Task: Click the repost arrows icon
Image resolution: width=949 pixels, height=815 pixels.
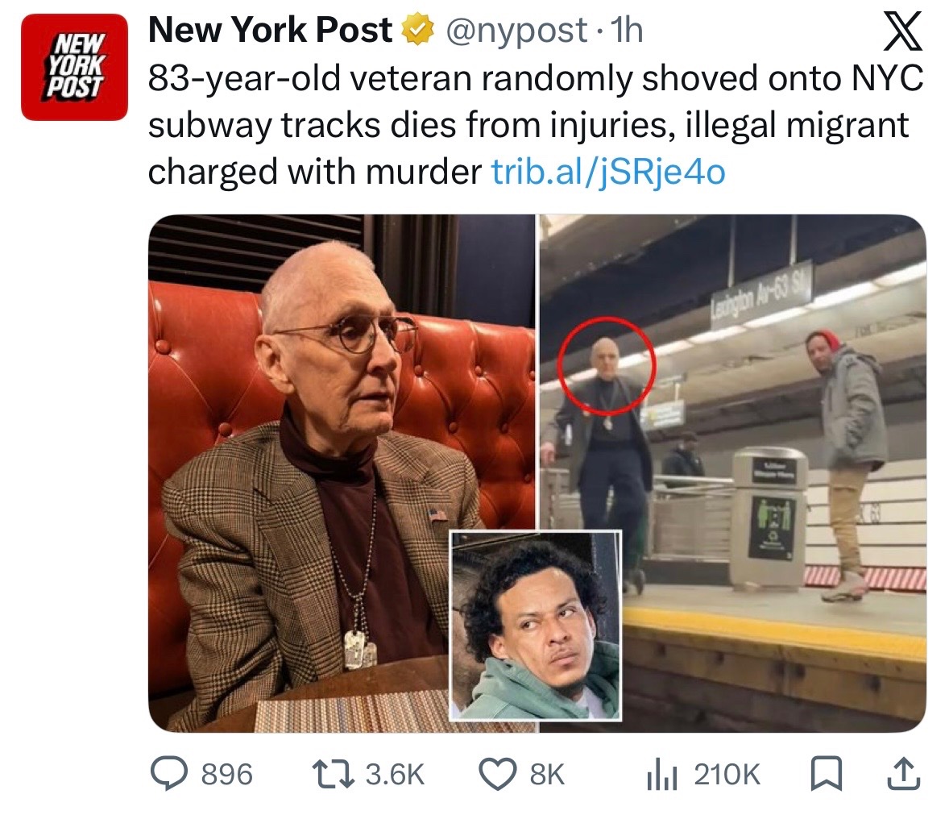Action: coord(332,775)
